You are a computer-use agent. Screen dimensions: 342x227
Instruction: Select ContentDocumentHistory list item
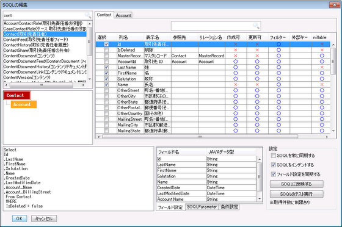[x=45, y=67]
